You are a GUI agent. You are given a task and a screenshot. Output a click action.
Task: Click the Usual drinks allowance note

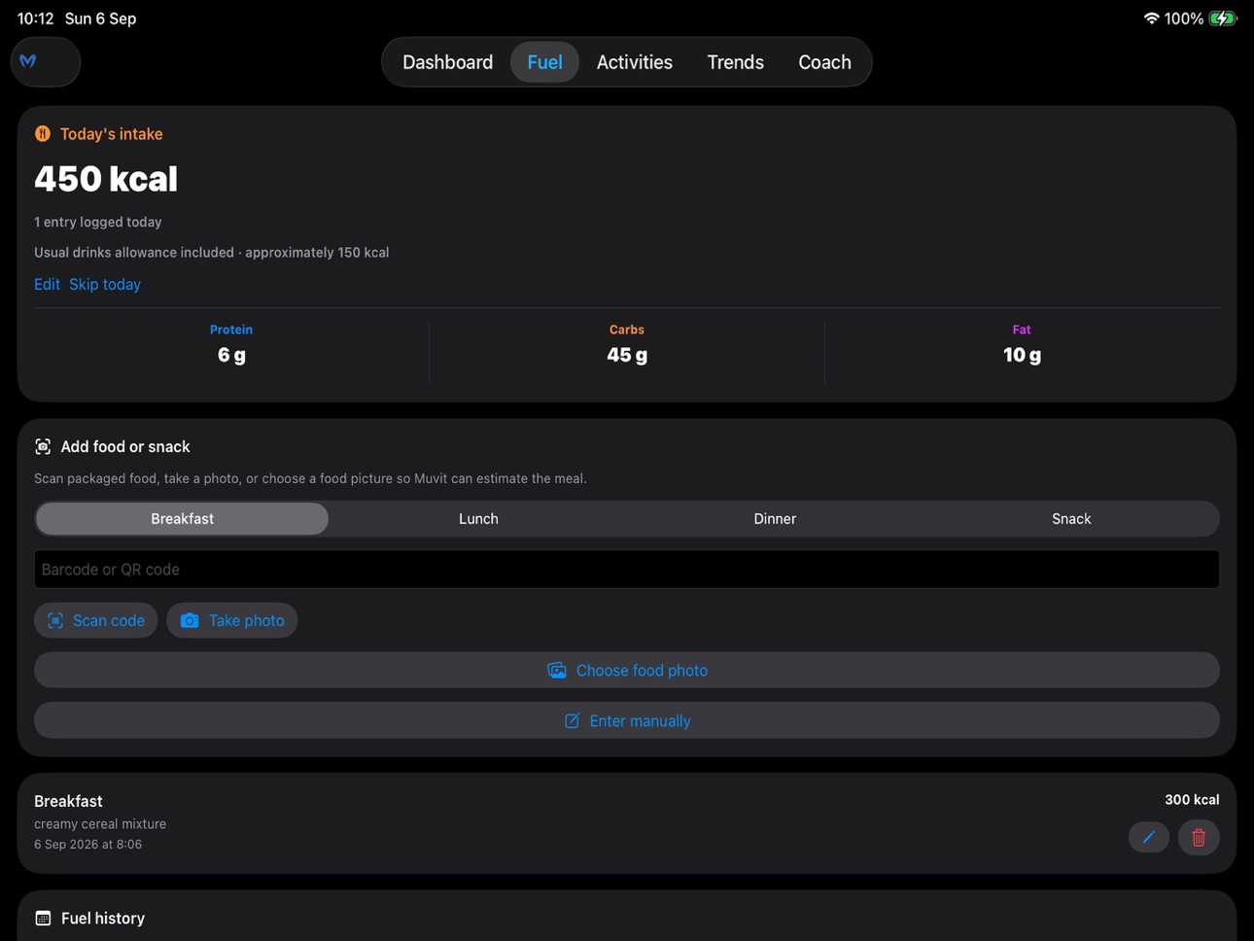tap(212, 253)
